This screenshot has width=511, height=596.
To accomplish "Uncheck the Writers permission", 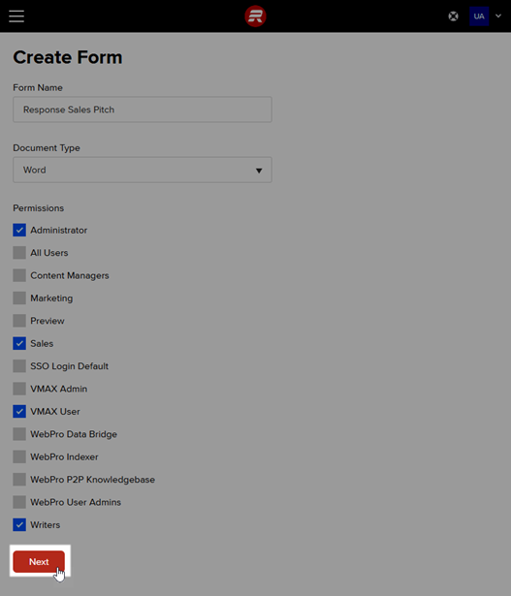I will [x=19, y=525].
